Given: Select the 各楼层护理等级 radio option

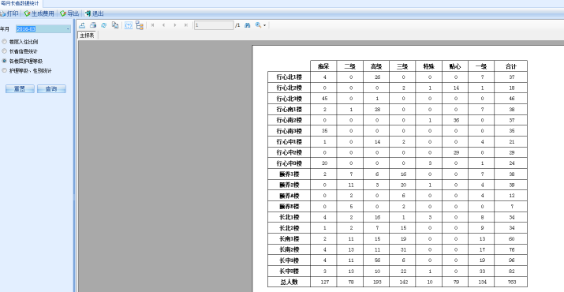Looking at the screenshot, I should 22,62.
